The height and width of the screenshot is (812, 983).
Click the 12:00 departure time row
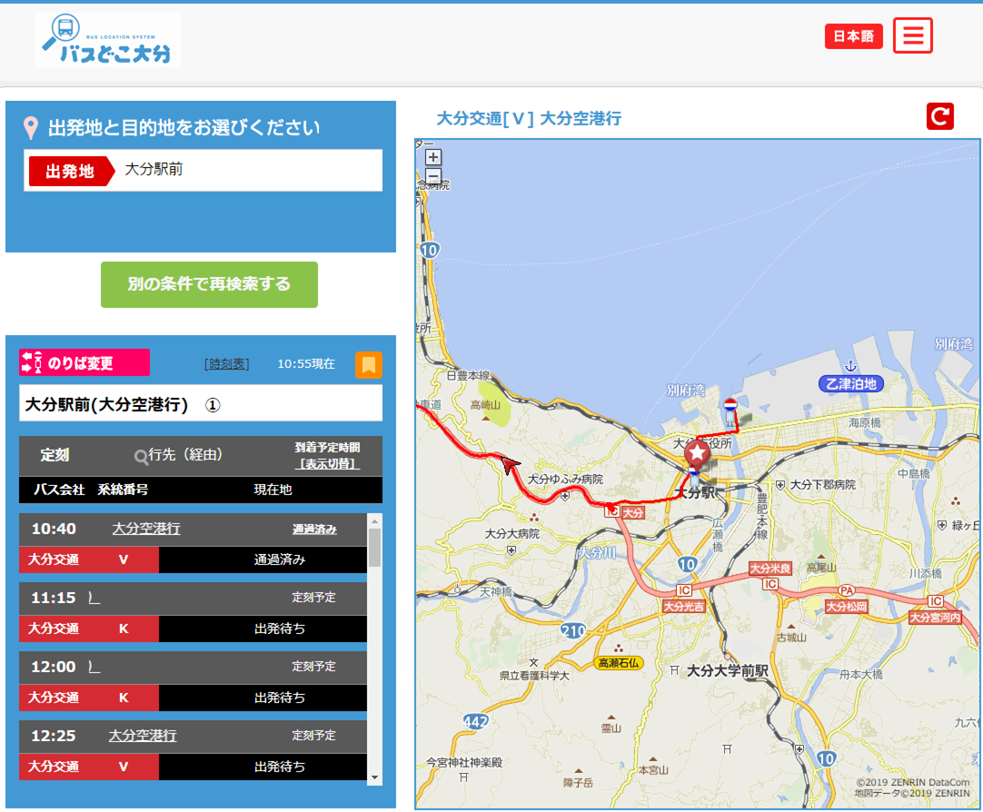pos(194,668)
